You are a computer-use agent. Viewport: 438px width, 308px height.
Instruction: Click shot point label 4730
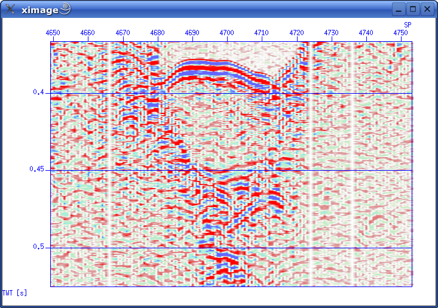(331, 33)
